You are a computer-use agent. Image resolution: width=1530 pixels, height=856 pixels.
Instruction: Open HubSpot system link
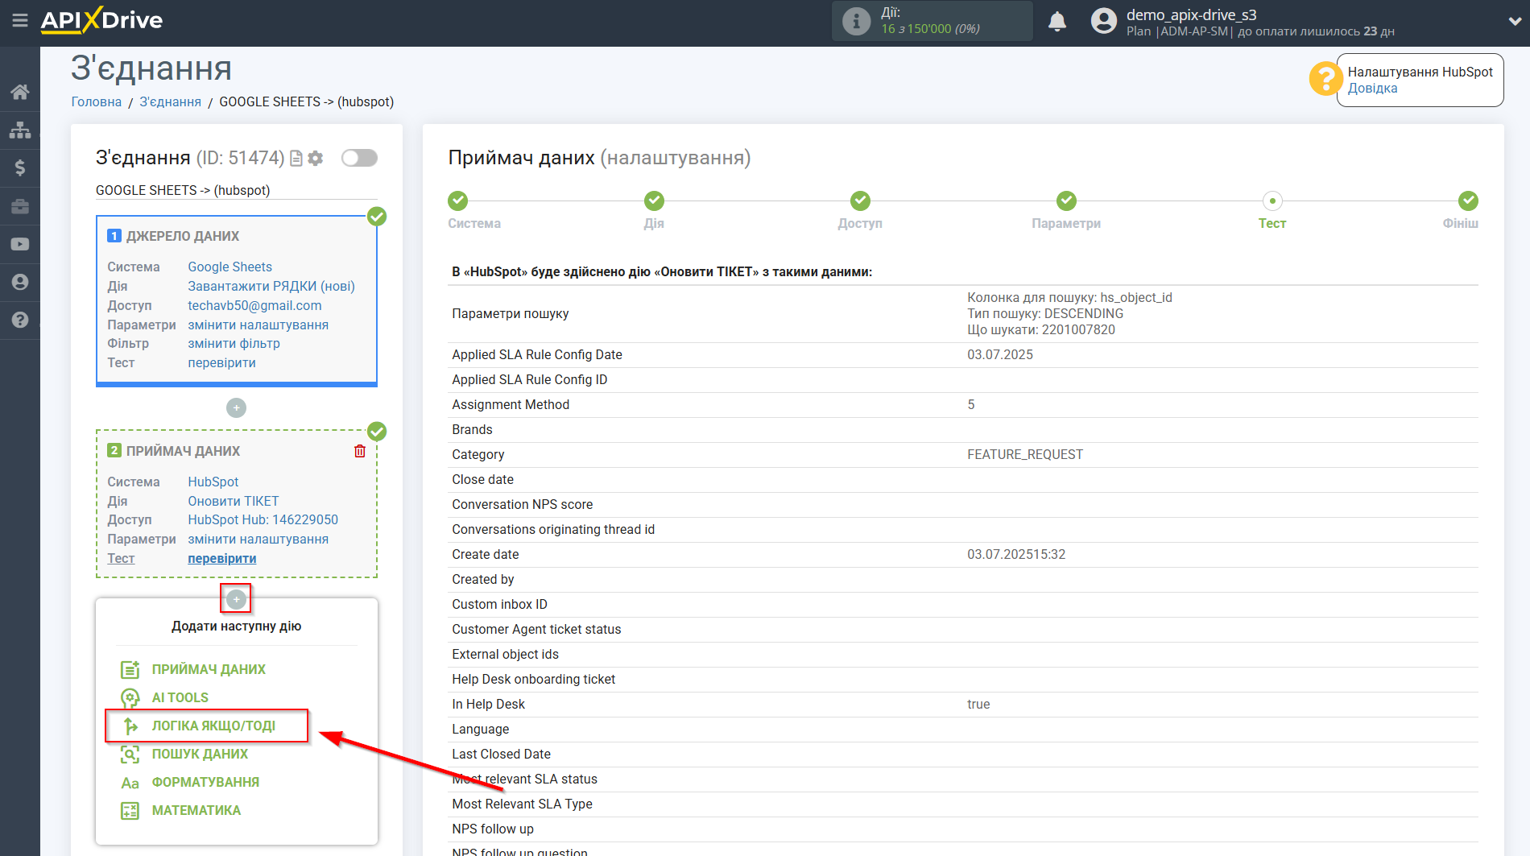(213, 482)
